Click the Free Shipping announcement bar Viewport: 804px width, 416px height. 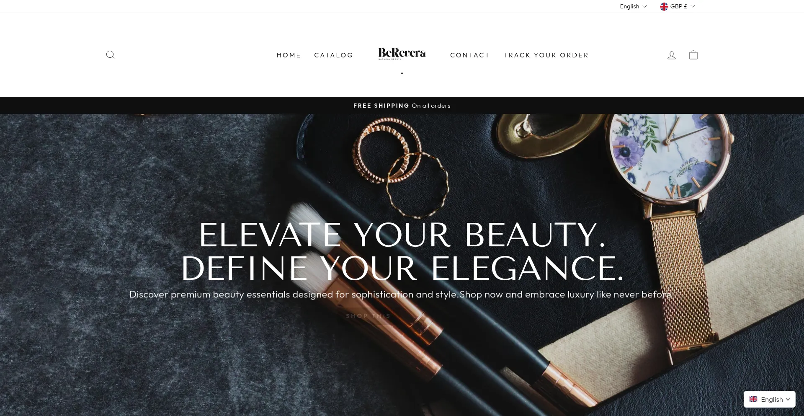(x=402, y=106)
